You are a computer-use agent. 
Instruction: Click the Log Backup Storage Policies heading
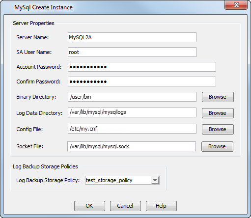point(45,166)
